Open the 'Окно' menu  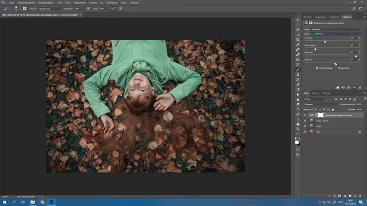click(123, 2)
